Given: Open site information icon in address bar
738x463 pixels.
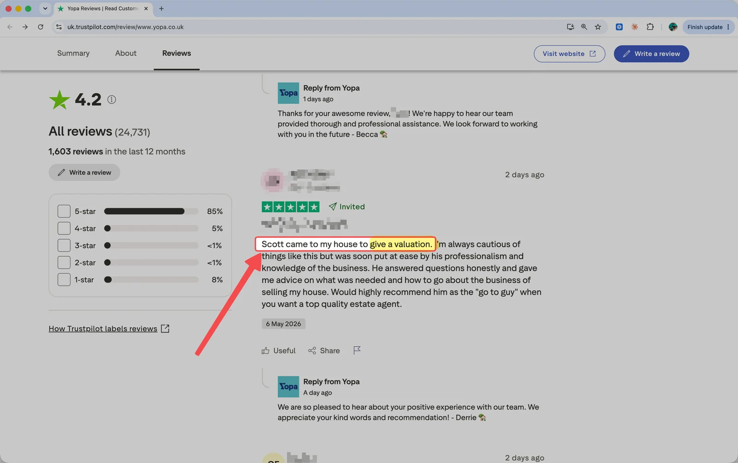Looking at the screenshot, I should 59,27.
